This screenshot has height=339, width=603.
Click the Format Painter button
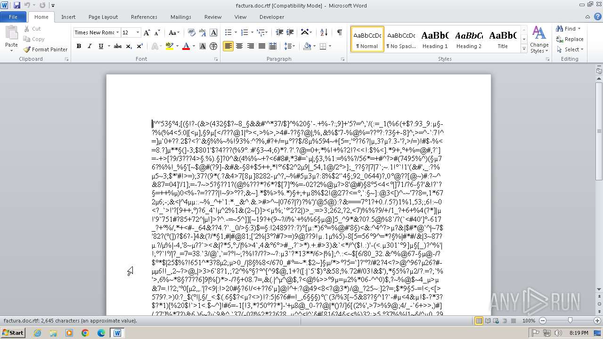pos(45,49)
